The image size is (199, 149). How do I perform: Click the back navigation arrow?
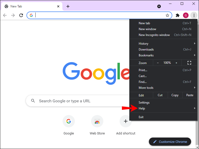click(5, 15)
